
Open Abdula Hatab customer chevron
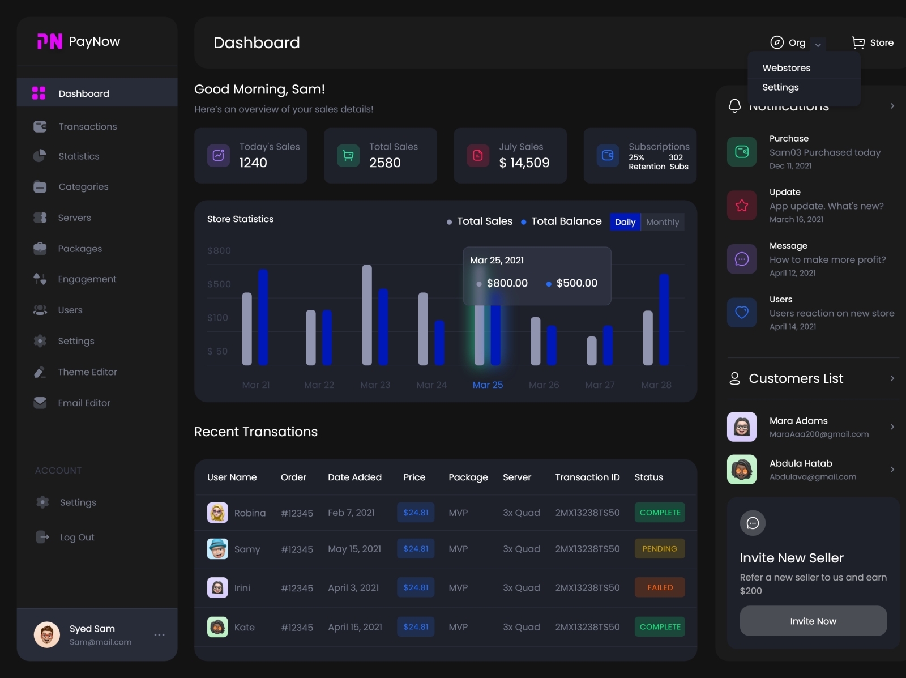[x=892, y=469]
